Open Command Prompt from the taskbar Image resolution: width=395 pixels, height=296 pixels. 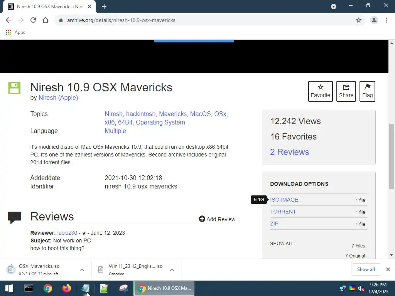(x=29, y=288)
